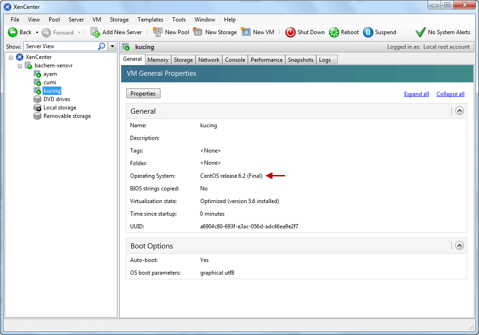479x335 pixels.
Task: Click the blue Suspend pause icon
Action: (x=368, y=32)
